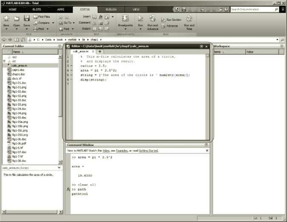
Task: Open Workspace panel actions circle icon
Action: (282, 46)
